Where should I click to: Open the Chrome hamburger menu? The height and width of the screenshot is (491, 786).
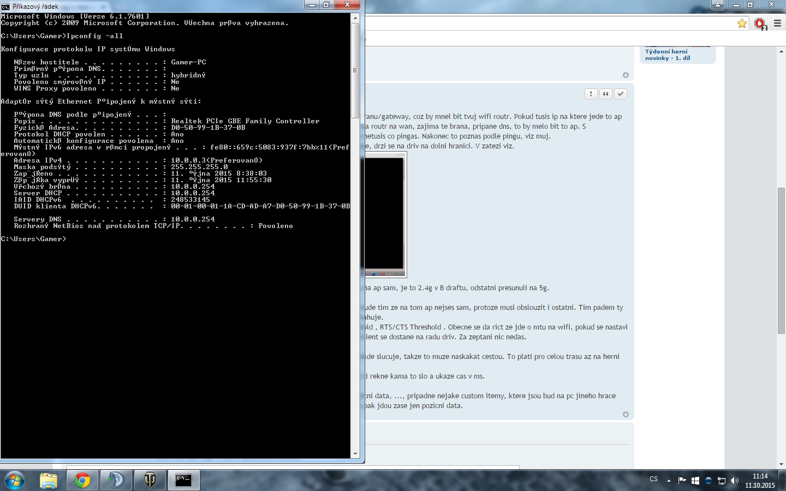click(x=777, y=23)
